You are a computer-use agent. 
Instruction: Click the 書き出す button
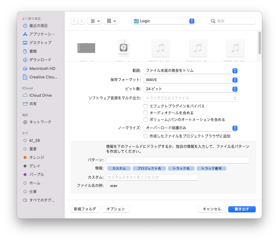point(242,209)
